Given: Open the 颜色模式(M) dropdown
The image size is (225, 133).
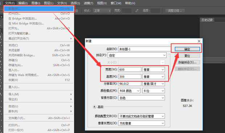Looking at the screenshot, I should click(129, 91).
